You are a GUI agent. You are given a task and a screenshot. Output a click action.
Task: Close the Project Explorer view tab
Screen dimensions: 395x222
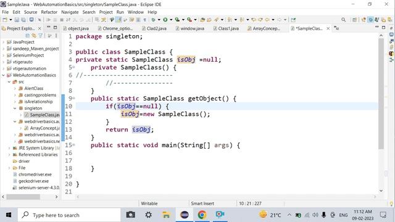pos(39,28)
